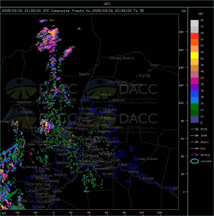This screenshot has width=214, height=216.
Task: Click the JUNIN label
Action: pyautogui.click(x=94, y=156)
